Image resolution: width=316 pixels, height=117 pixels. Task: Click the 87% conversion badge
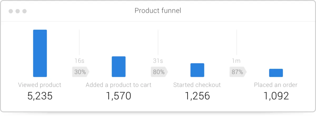pos(237,72)
